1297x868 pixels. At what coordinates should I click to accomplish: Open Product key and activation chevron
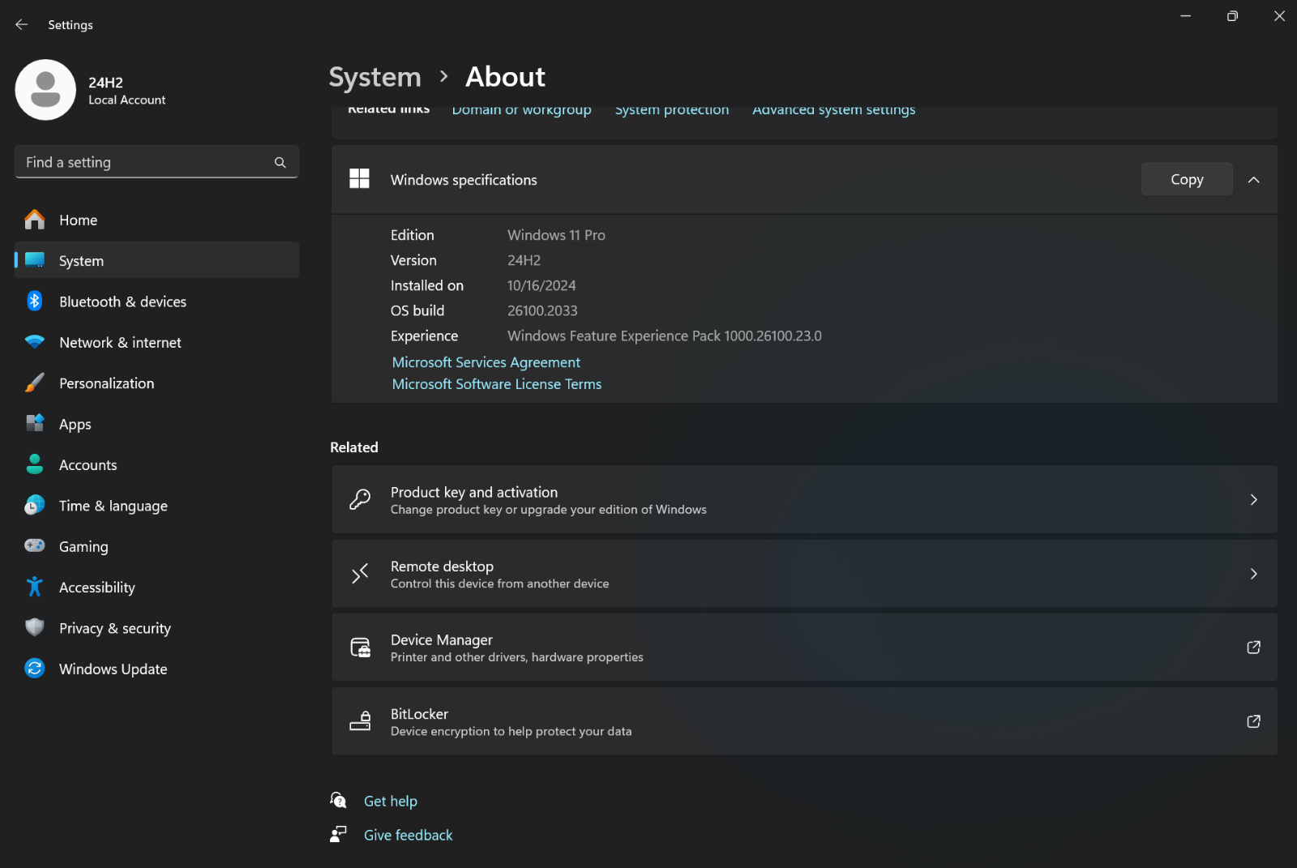pos(1253,500)
